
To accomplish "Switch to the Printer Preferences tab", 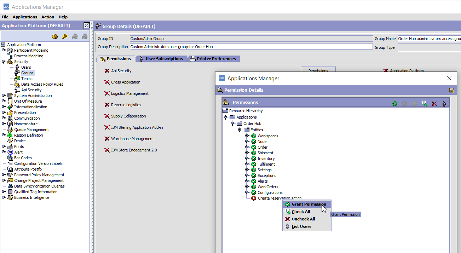I will click(213, 59).
